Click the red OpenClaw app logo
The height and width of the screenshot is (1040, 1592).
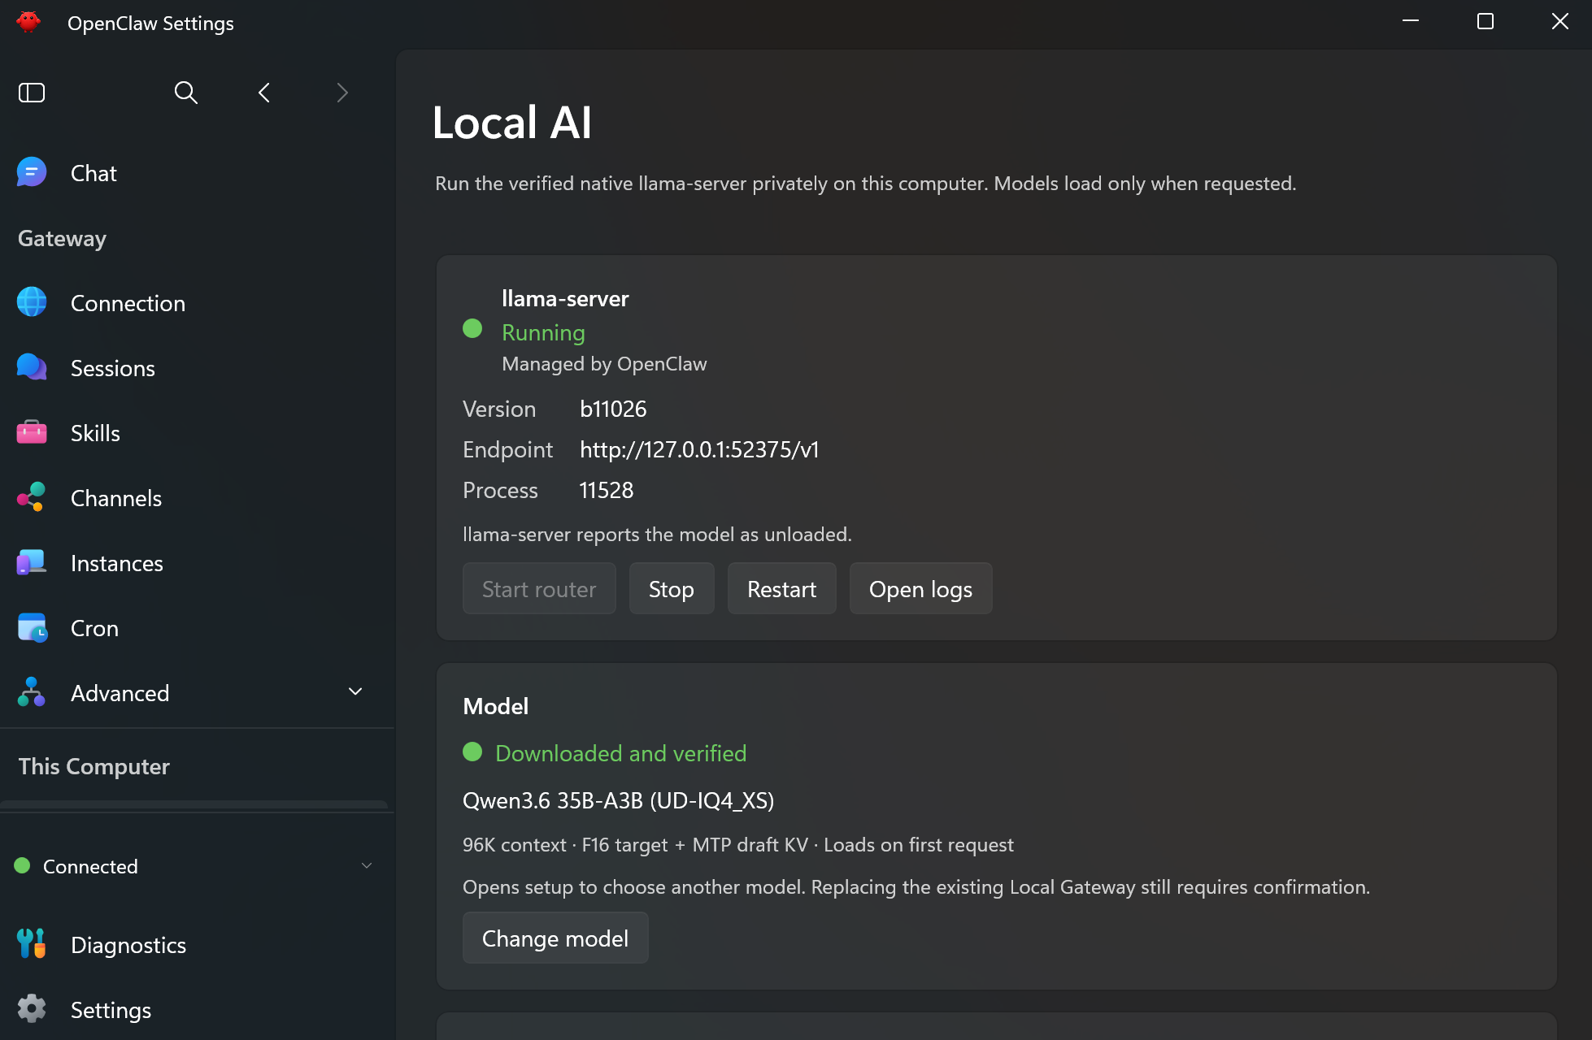[28, 22]
